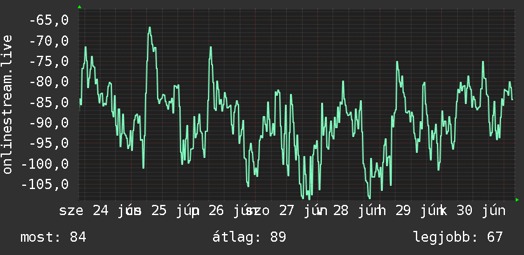Click the '26' date label on X axis
Viewport: 524px width, 255px height.
(x=216, y=211)
